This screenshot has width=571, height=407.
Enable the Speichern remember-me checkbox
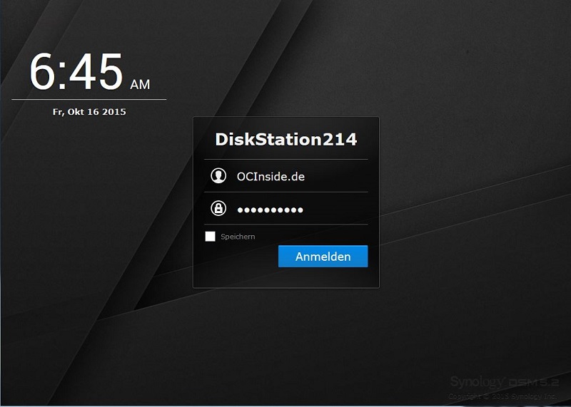[x=210, y=237]
